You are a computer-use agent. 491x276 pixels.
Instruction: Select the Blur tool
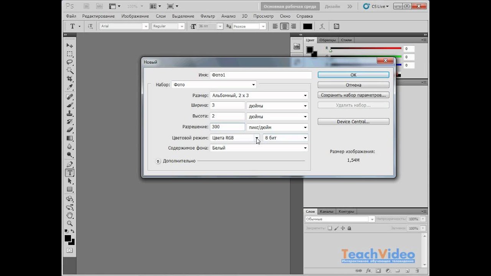(69, 146)
